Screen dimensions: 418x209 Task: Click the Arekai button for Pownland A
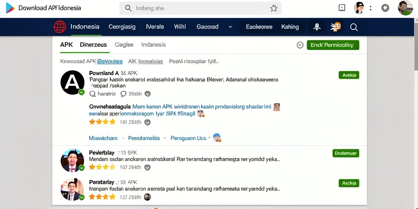349,75
